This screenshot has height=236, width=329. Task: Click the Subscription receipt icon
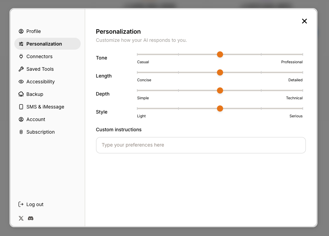click(x=21, y=132)
